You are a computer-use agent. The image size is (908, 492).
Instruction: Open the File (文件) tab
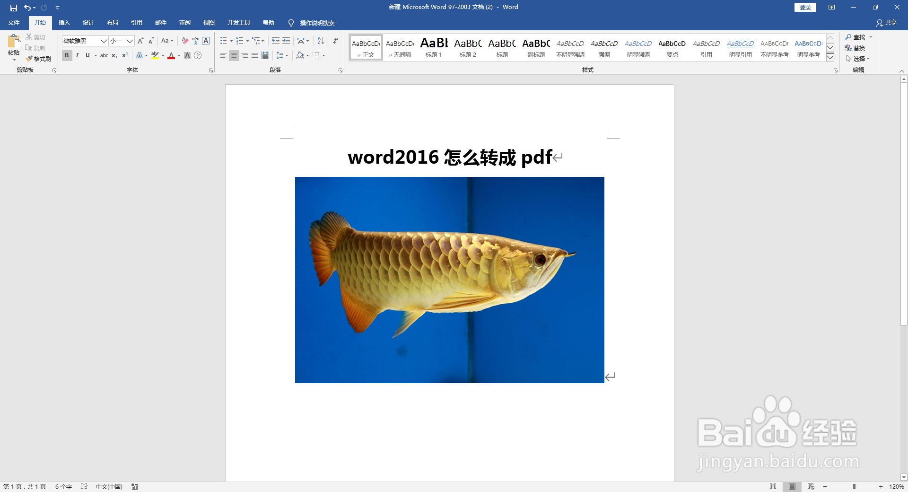[x=14, y=23]
